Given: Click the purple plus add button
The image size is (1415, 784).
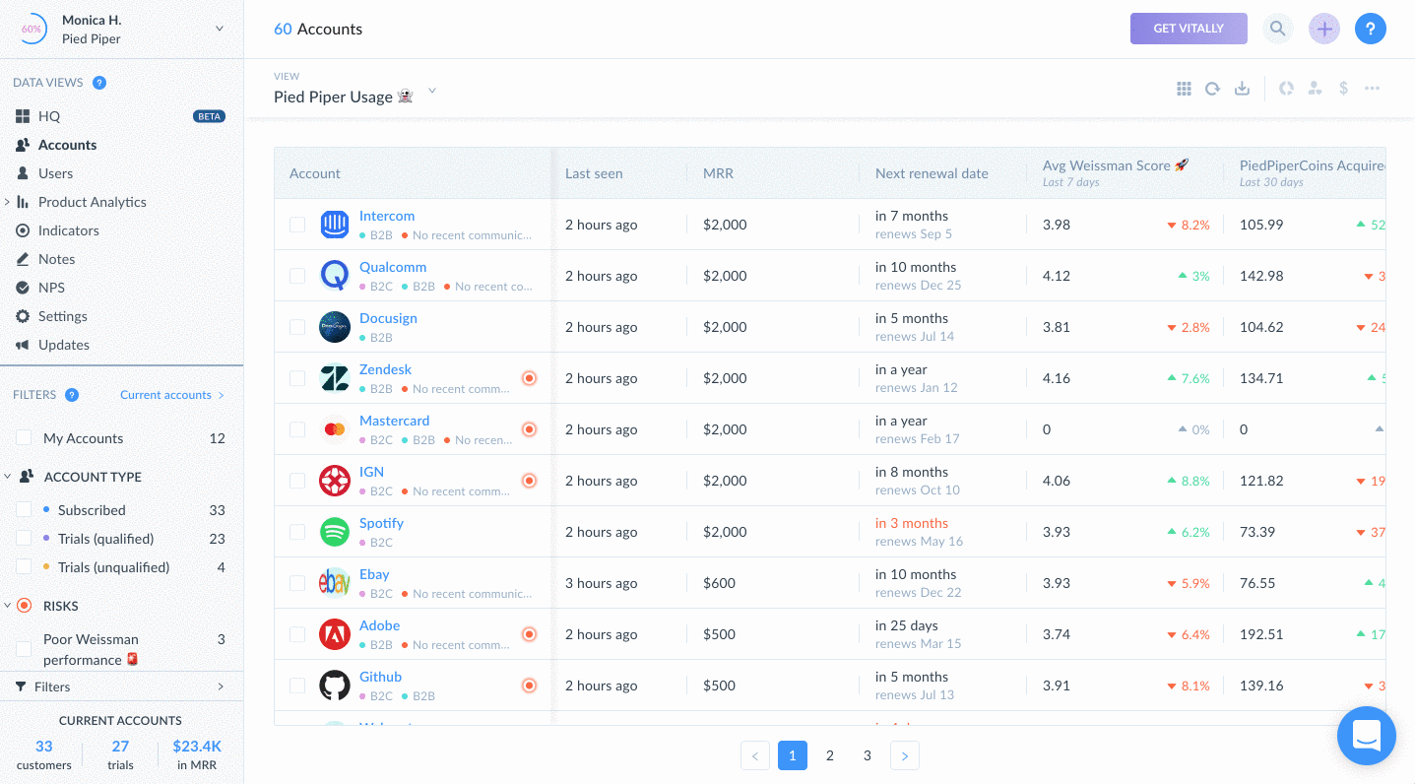Looking at the screenshot, I should pyautogui.click(x=1324, y=29).
